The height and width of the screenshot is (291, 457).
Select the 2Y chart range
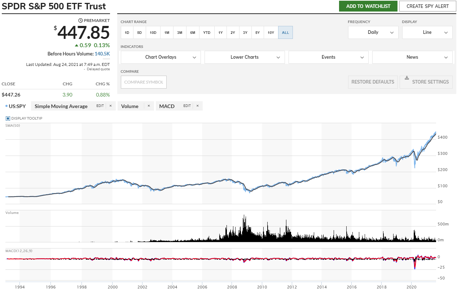(x=233, y=32)
